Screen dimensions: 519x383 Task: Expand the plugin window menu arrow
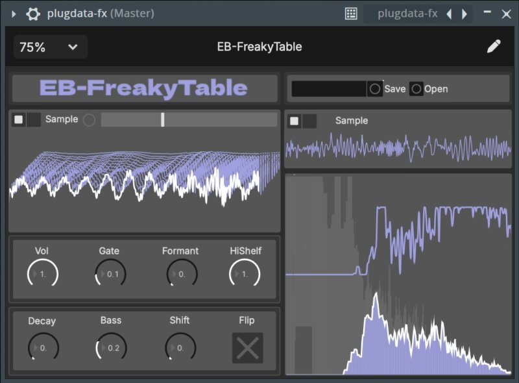(x=14, y=14)
